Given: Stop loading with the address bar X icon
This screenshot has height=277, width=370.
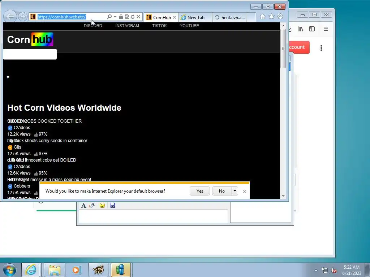Looking at the screenshot, I should [x=138, y=17].
